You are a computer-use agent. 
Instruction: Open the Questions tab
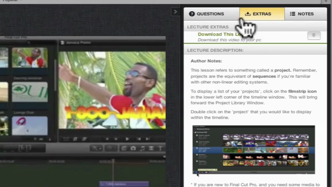click(211, 14)
